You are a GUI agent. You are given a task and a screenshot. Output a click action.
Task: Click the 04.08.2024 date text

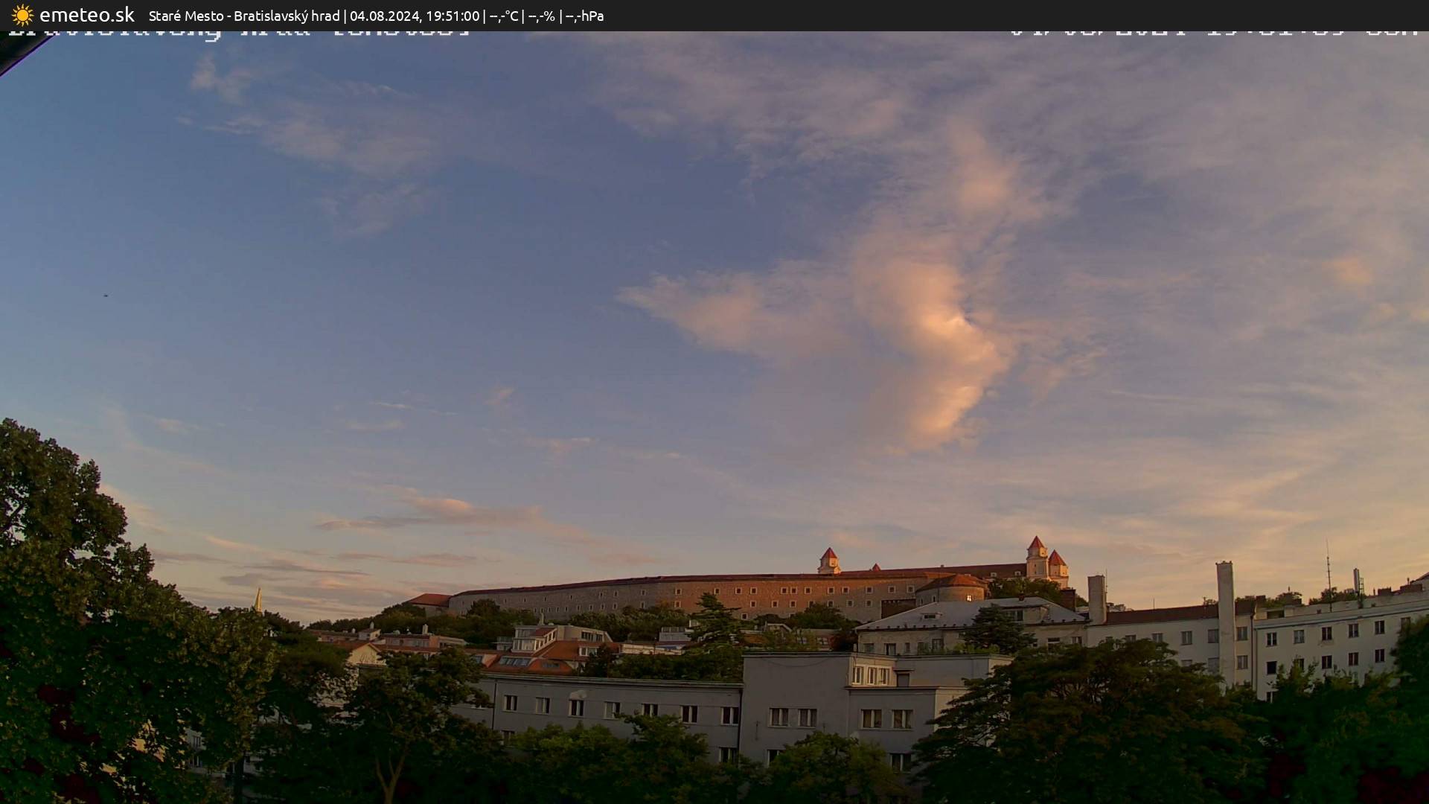tap(384, 16)
